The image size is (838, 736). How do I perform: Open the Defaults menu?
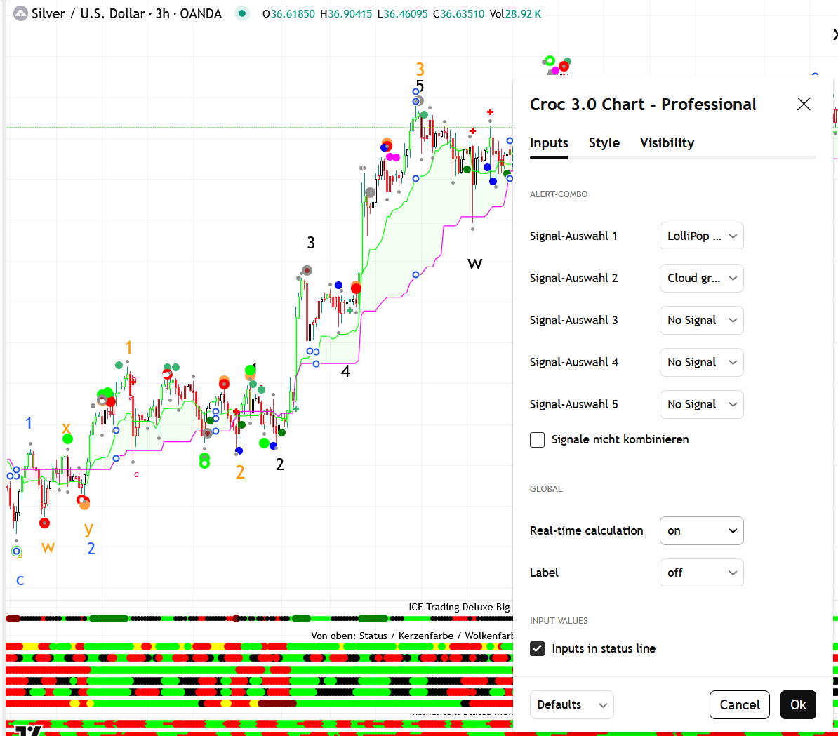571,705
